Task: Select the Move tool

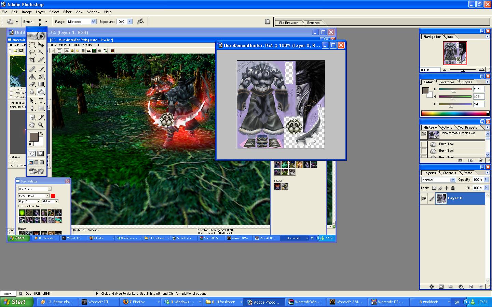Action: coord(41,45)
